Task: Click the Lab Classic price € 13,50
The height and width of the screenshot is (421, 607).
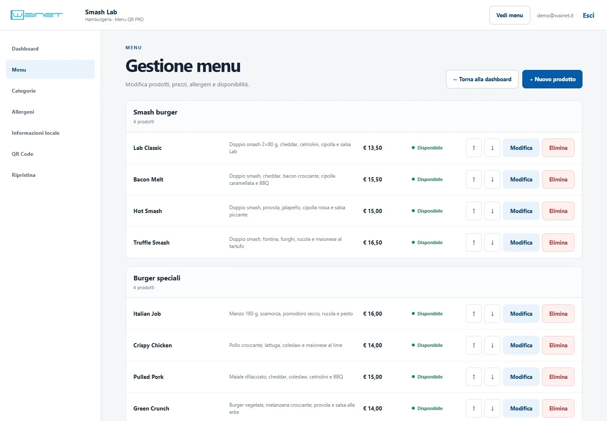Action: pos(373,148)
